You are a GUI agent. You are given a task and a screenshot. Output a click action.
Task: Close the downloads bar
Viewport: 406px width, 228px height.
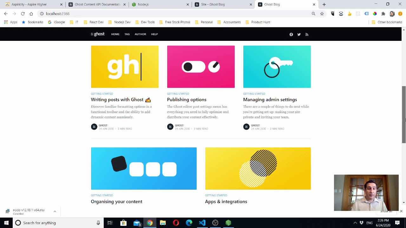[401, 211]
